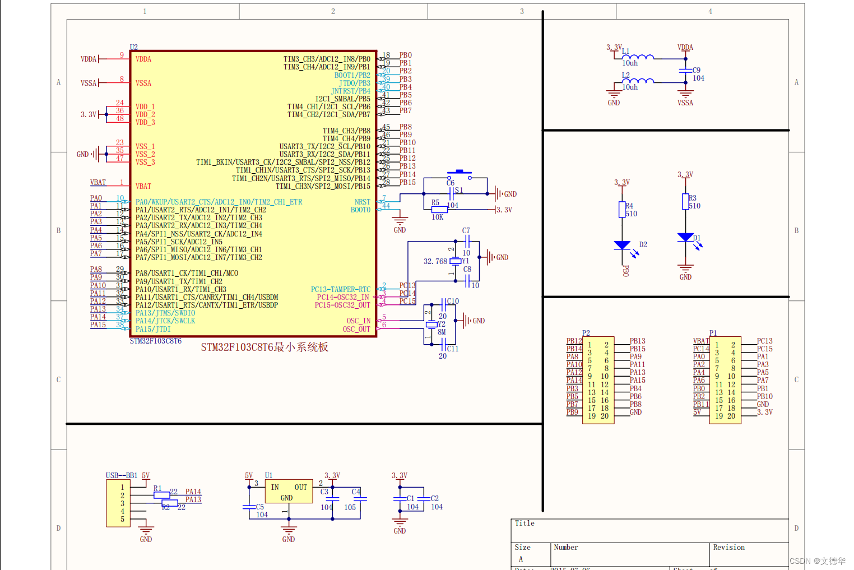Click sheet row marker B on left border
This screenshot has width=854, height=570.
pyautogui.click(x=58, y=230)
